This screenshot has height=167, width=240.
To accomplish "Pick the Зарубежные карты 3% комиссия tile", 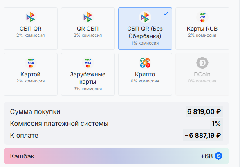I will [x=88, y=74].
